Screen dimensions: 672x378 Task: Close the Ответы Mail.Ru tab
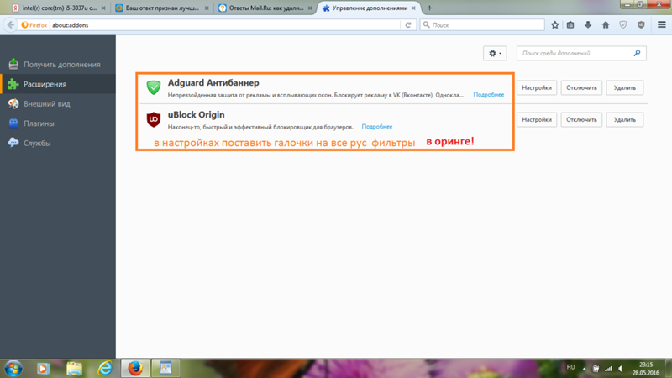pyautogui.click(x=310, y=8)
